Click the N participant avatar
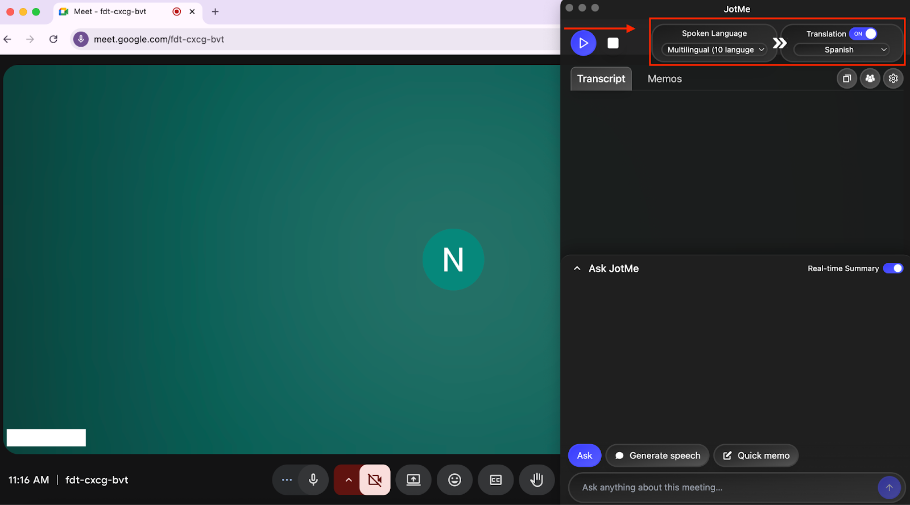The width and height of the screenshot is (910, 505). [453, 259]
